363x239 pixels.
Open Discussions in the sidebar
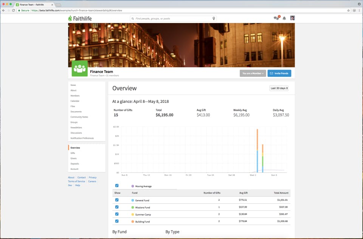tap(76, 133)
